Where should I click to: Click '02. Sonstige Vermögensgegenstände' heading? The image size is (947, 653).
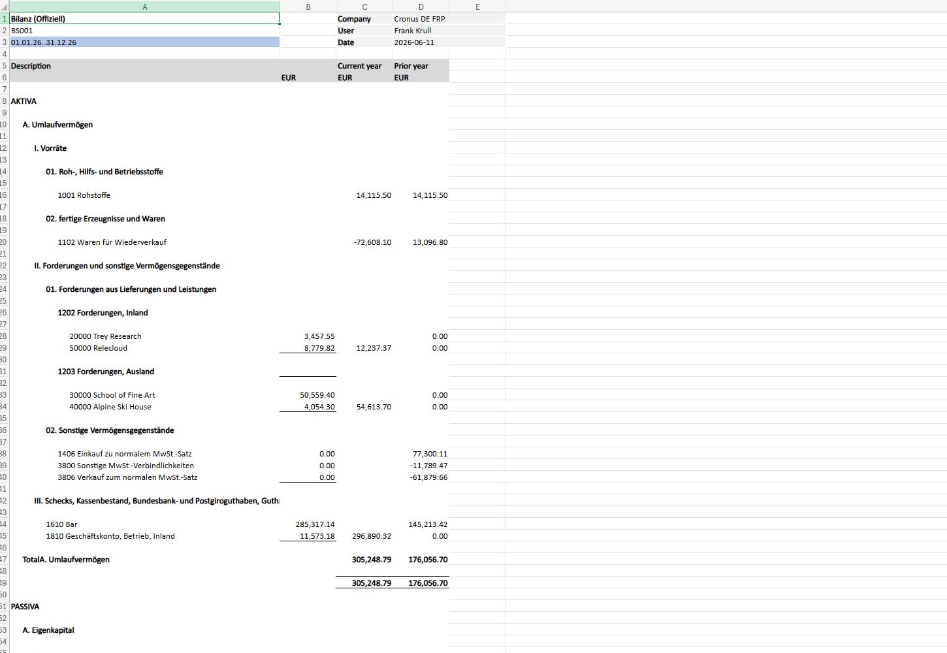click(x=110, y=430)
